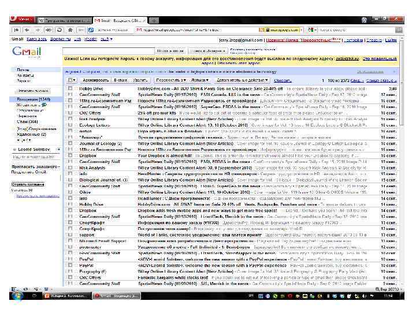Open the 'Ярлыки' labels dropdown
Viewport: 416px width, 312px height.
[200, 80]
